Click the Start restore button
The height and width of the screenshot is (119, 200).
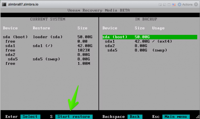[x=74, y=117]
